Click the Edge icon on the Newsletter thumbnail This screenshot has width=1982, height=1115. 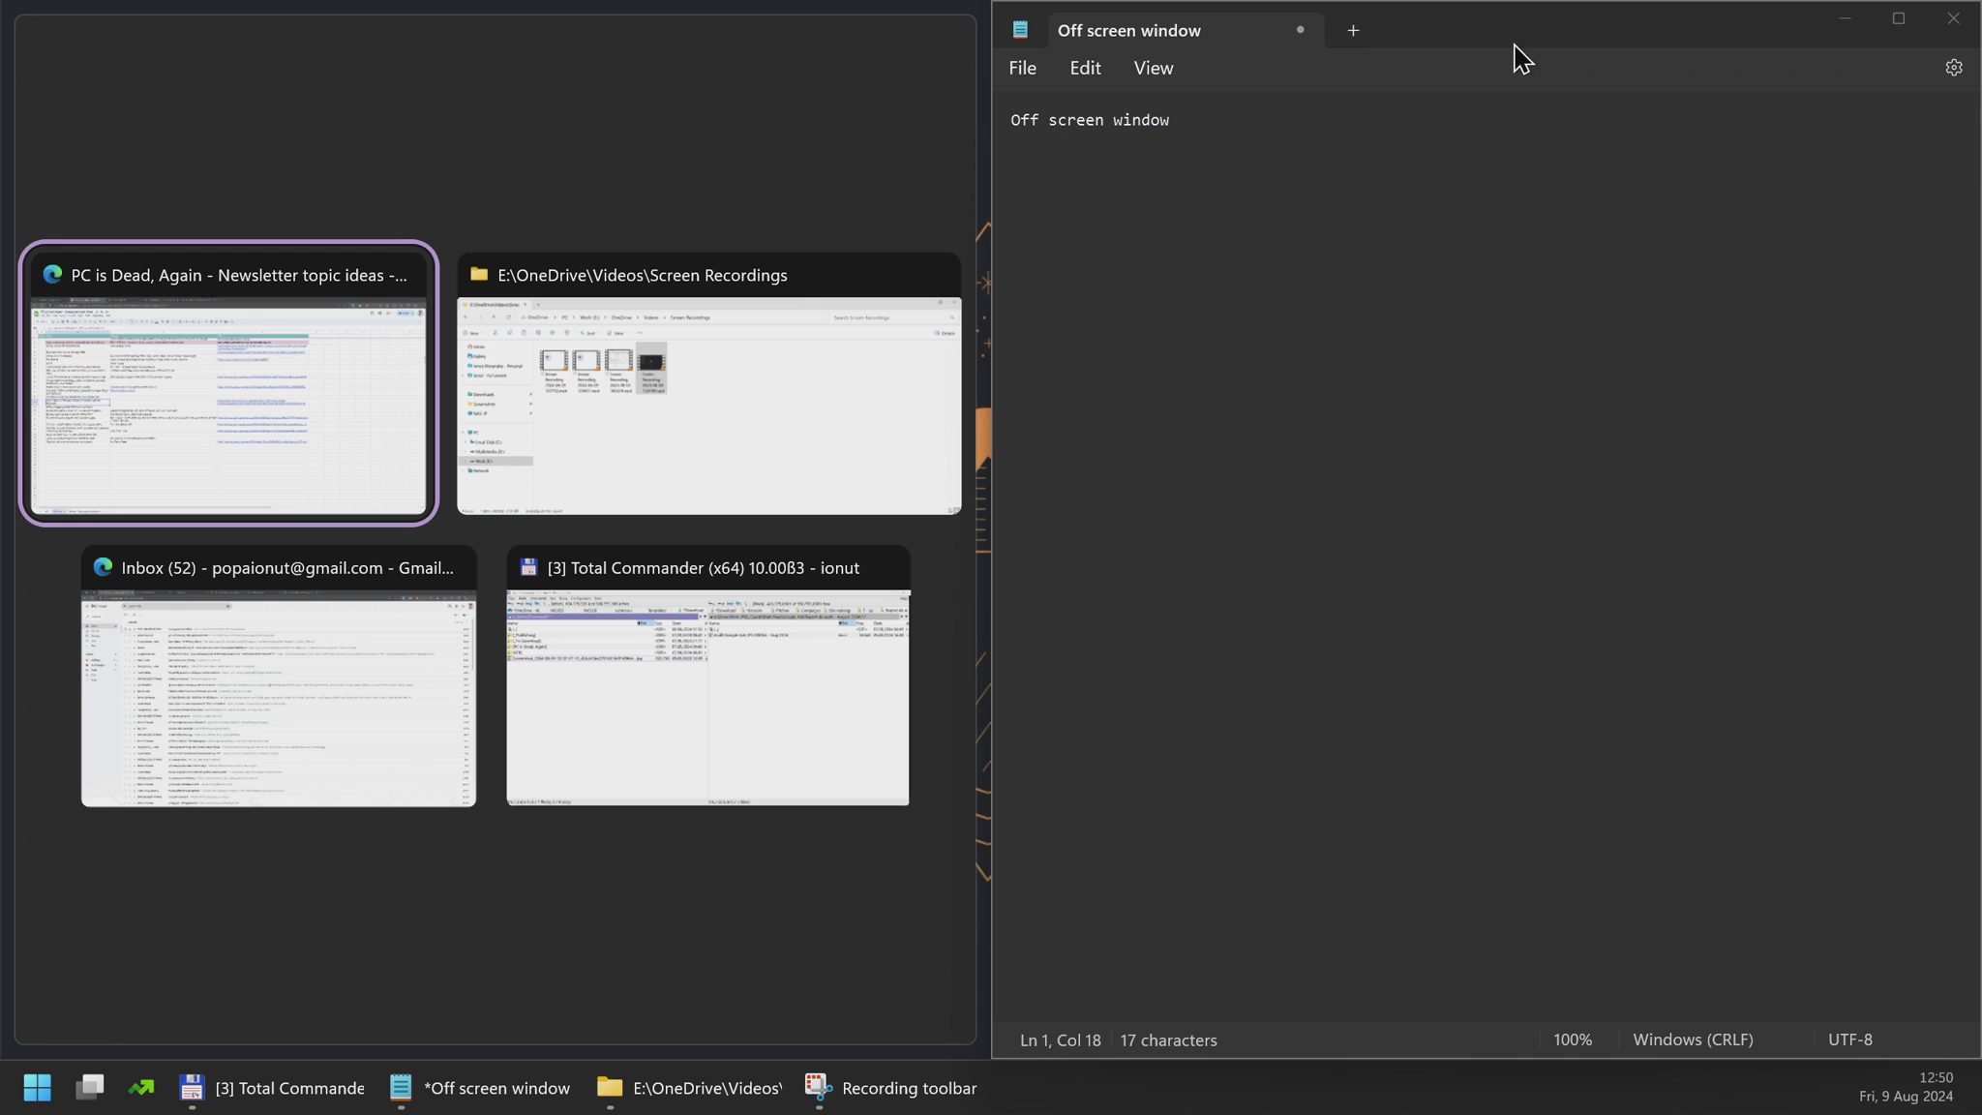[x=52, y=275]
